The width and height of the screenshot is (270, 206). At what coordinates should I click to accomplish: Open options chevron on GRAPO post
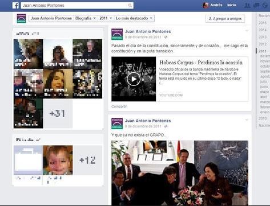click(x=247, y=120)
